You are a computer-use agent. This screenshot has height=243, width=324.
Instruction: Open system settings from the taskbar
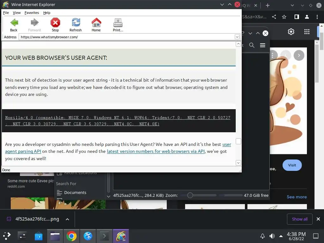click(x=22, y=236)
